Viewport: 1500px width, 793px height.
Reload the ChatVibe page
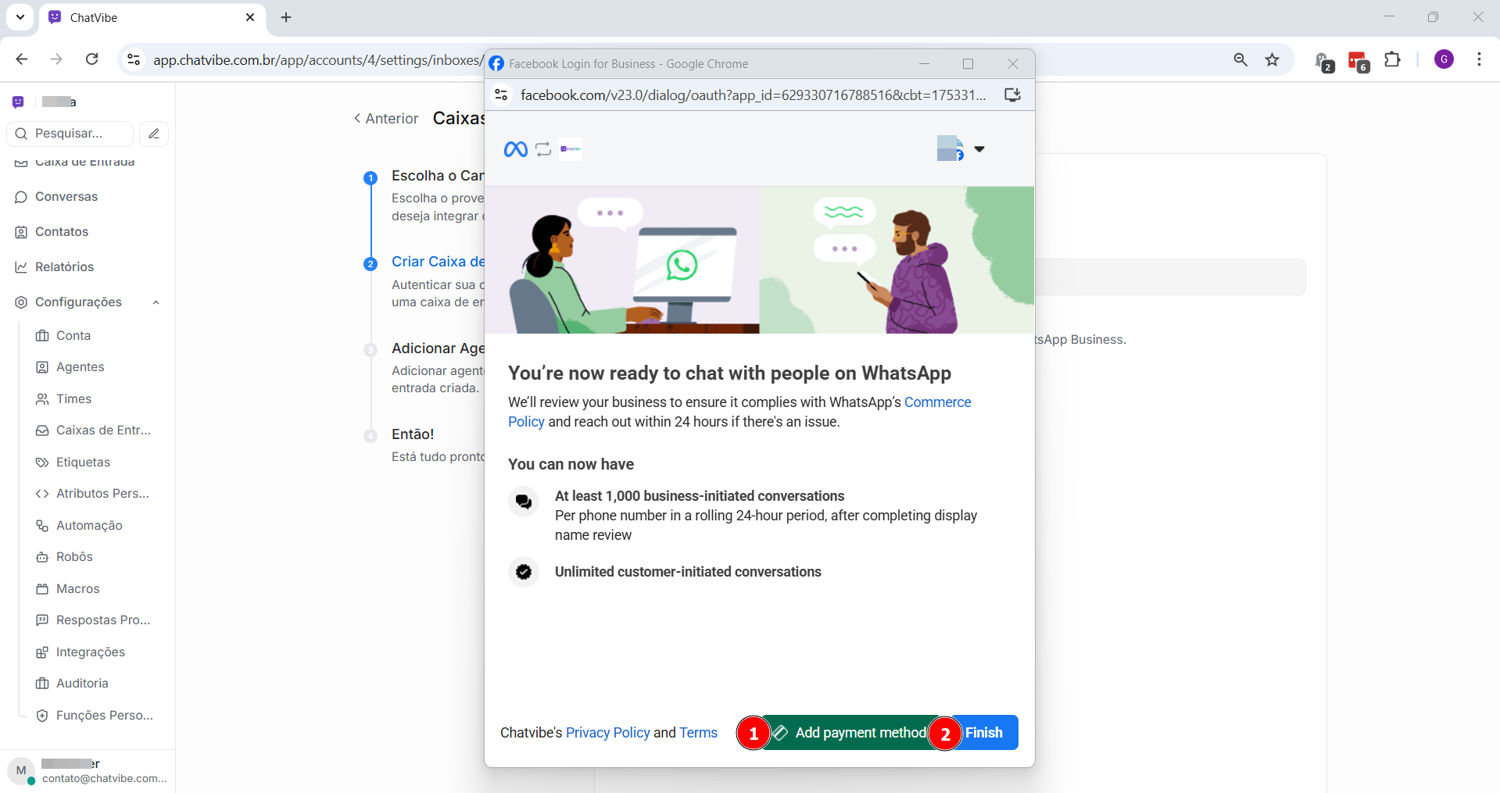point(92,59)
